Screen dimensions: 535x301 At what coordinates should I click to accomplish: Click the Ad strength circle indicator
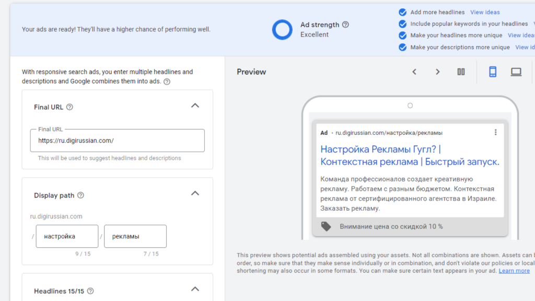(x=282, y=30)
